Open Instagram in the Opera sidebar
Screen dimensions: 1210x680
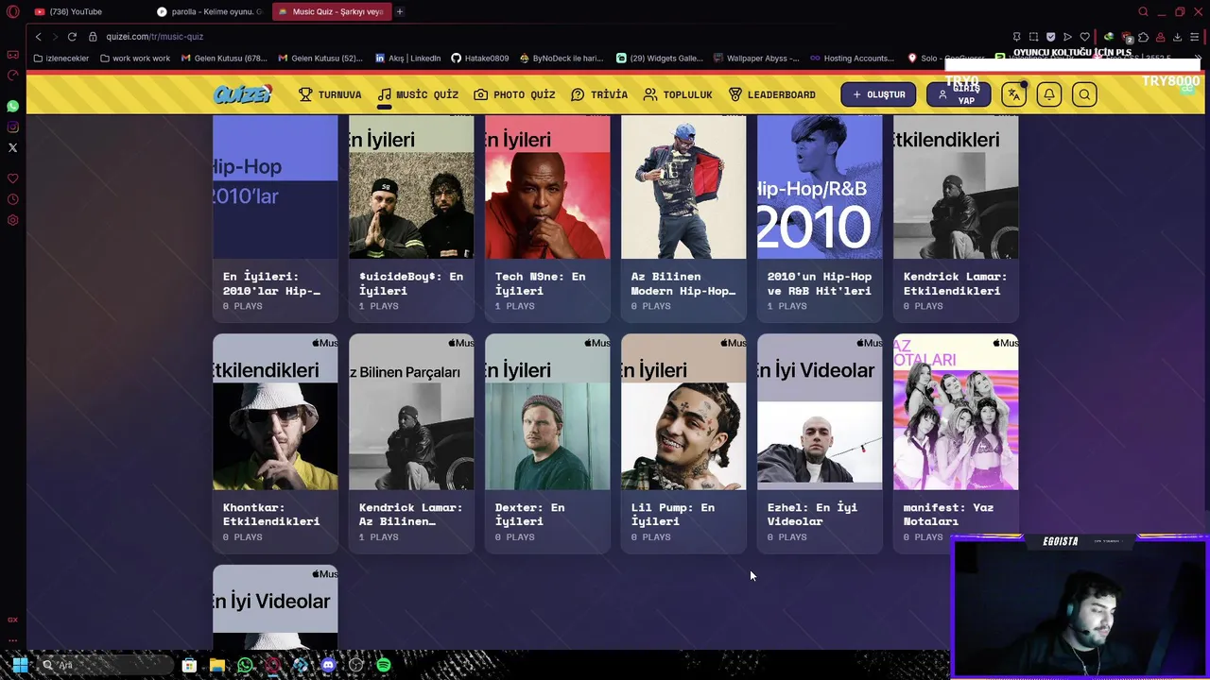point(12,127)
